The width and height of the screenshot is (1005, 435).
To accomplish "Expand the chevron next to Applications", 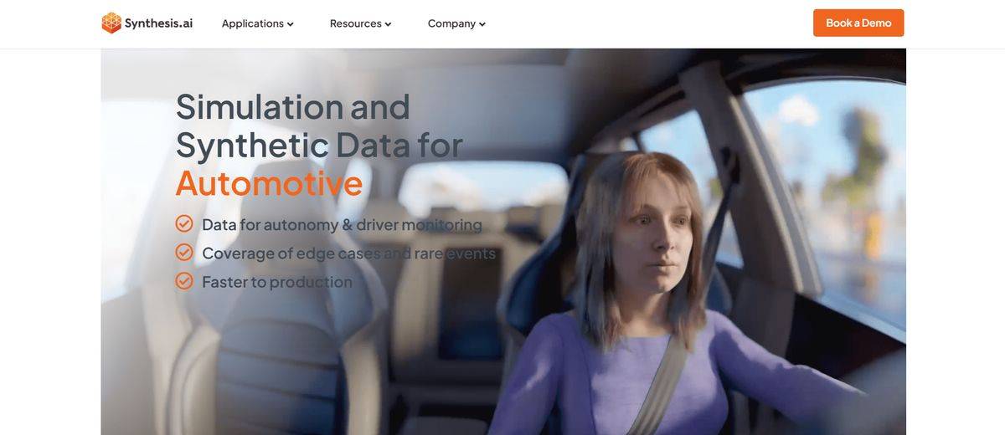I will pos(290,24).
